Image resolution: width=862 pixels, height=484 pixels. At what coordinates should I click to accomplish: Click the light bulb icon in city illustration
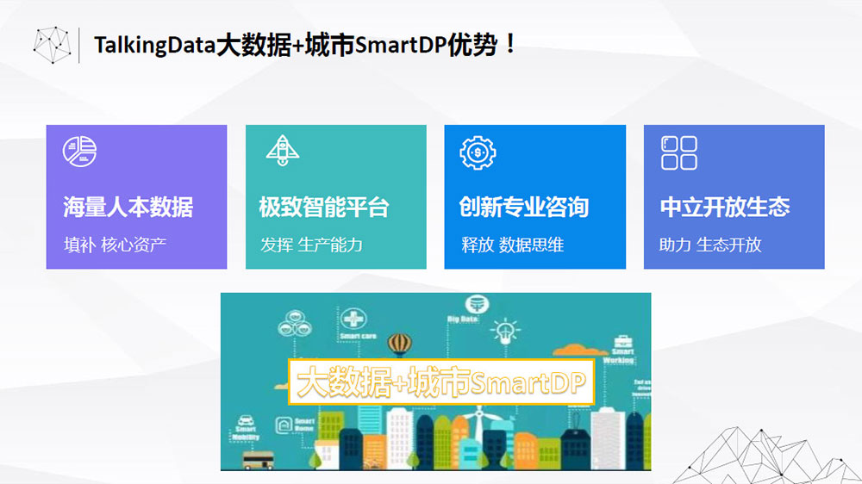[x=504, y=332]
